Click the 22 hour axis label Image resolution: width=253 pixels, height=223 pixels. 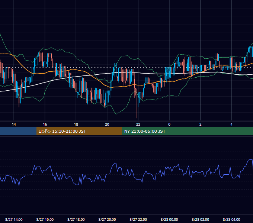[x=138, y=125]
